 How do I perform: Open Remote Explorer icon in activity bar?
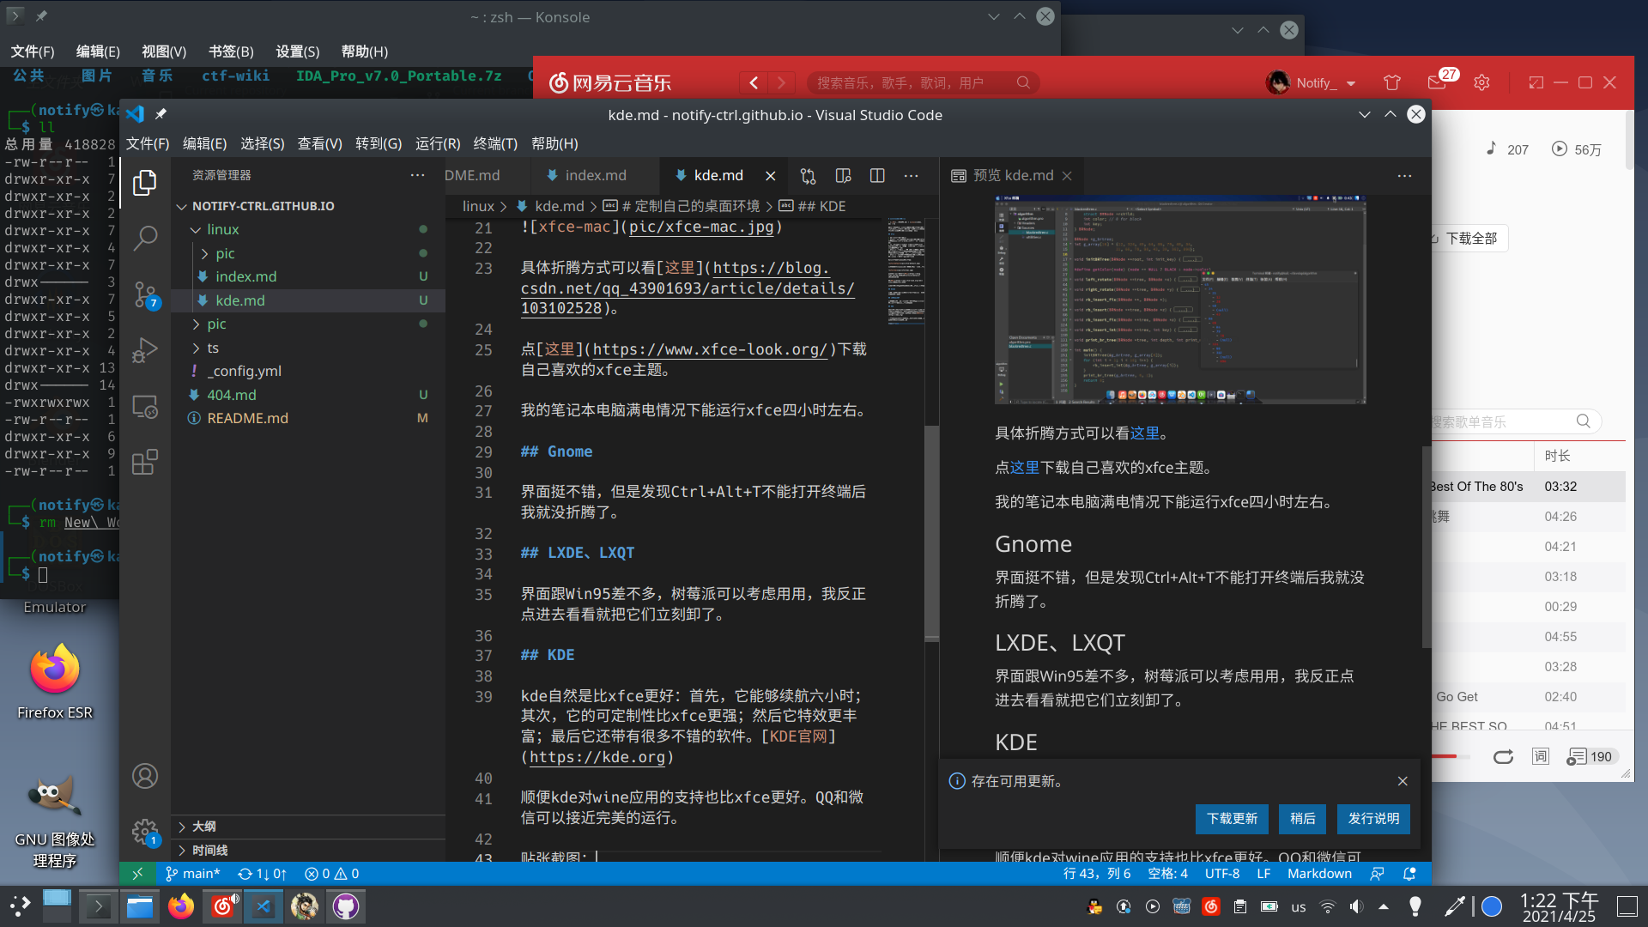coord(145,406)
